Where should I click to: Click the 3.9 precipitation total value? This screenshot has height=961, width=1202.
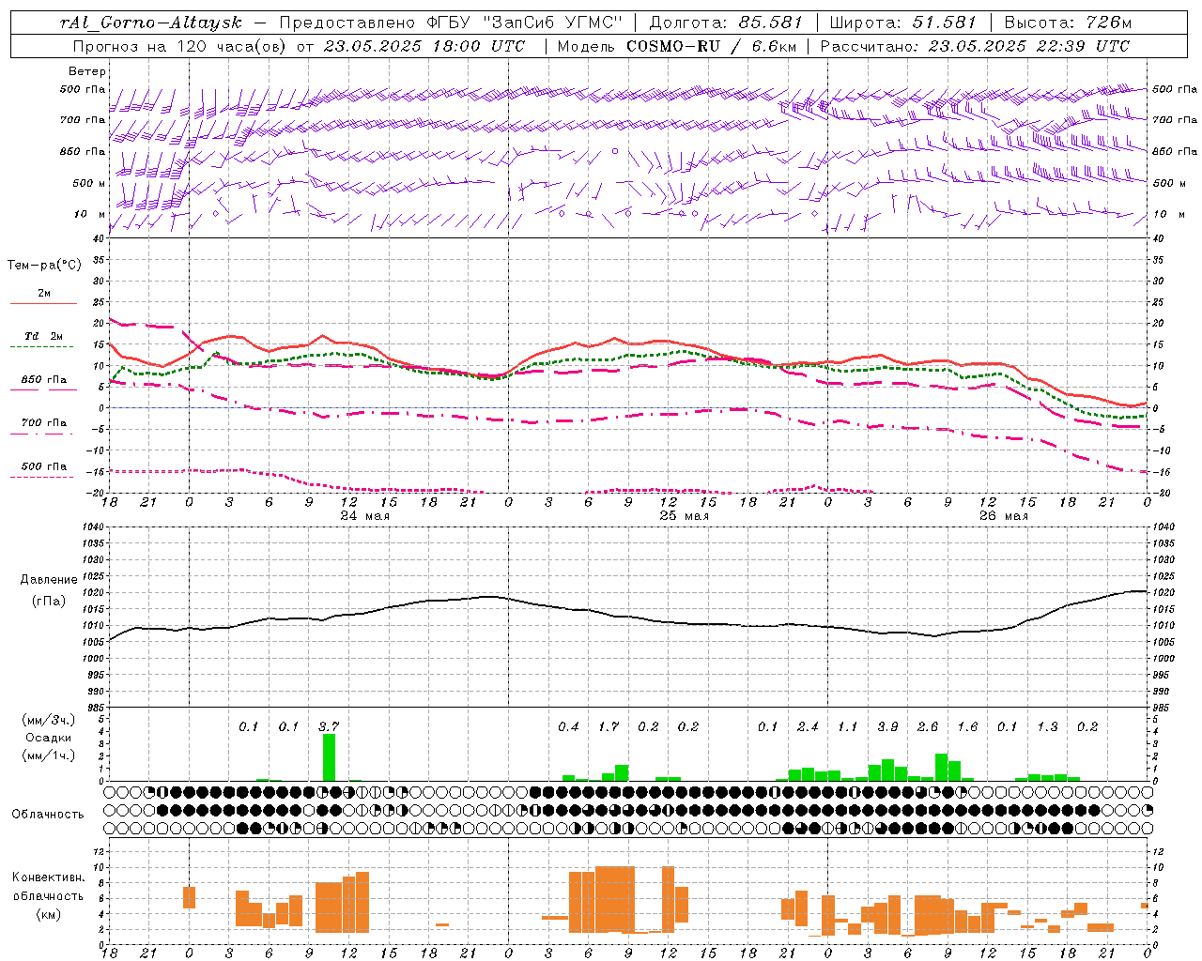887,726
